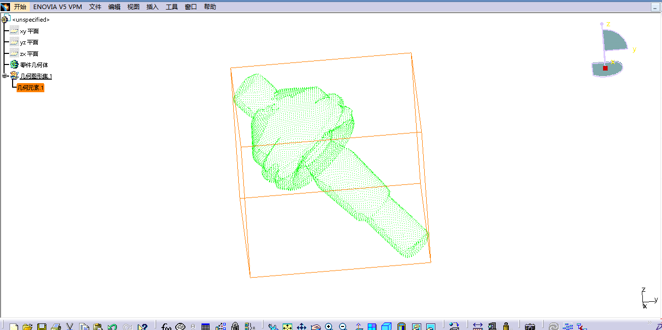662x330 pixels.
Task: Click the Undo arrow icon
Action: [x=112, y=326]
